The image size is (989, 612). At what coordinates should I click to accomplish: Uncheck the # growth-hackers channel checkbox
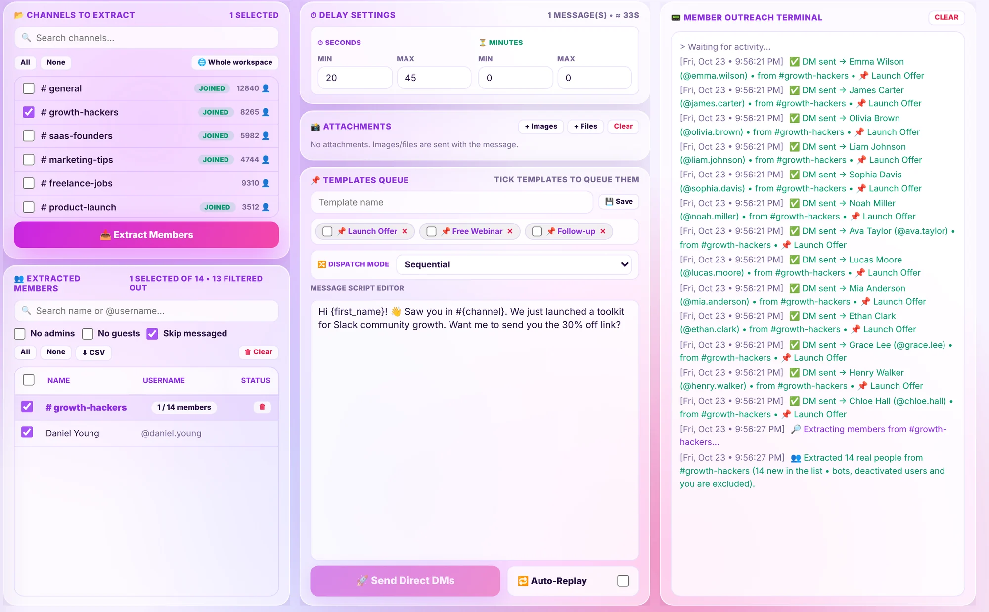click(x=29, y=112)
